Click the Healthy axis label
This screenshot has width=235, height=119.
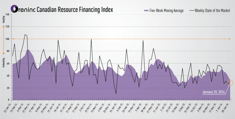point(4,19)
